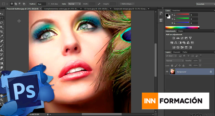
Task: Select the Eraser tool
Action: (2, 59)
